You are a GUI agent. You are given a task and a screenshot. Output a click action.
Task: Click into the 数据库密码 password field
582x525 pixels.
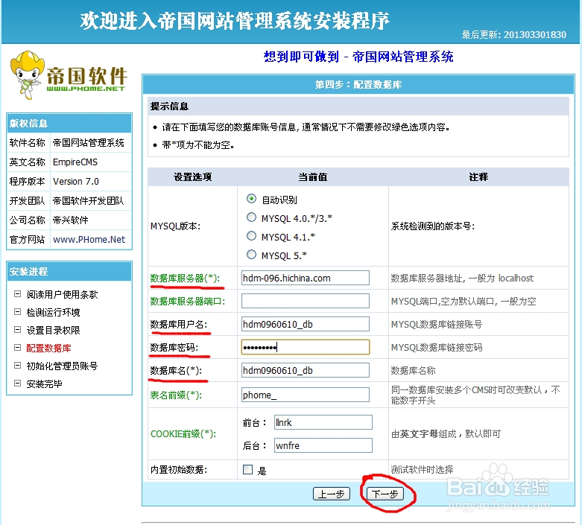coord(305,347)
